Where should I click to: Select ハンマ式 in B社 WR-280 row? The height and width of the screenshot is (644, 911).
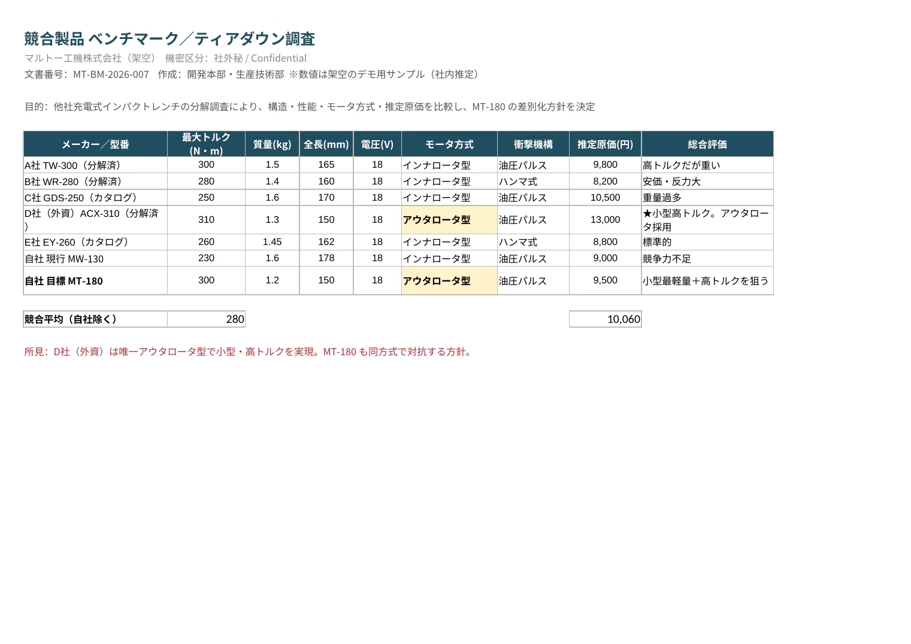click(533, 182)
